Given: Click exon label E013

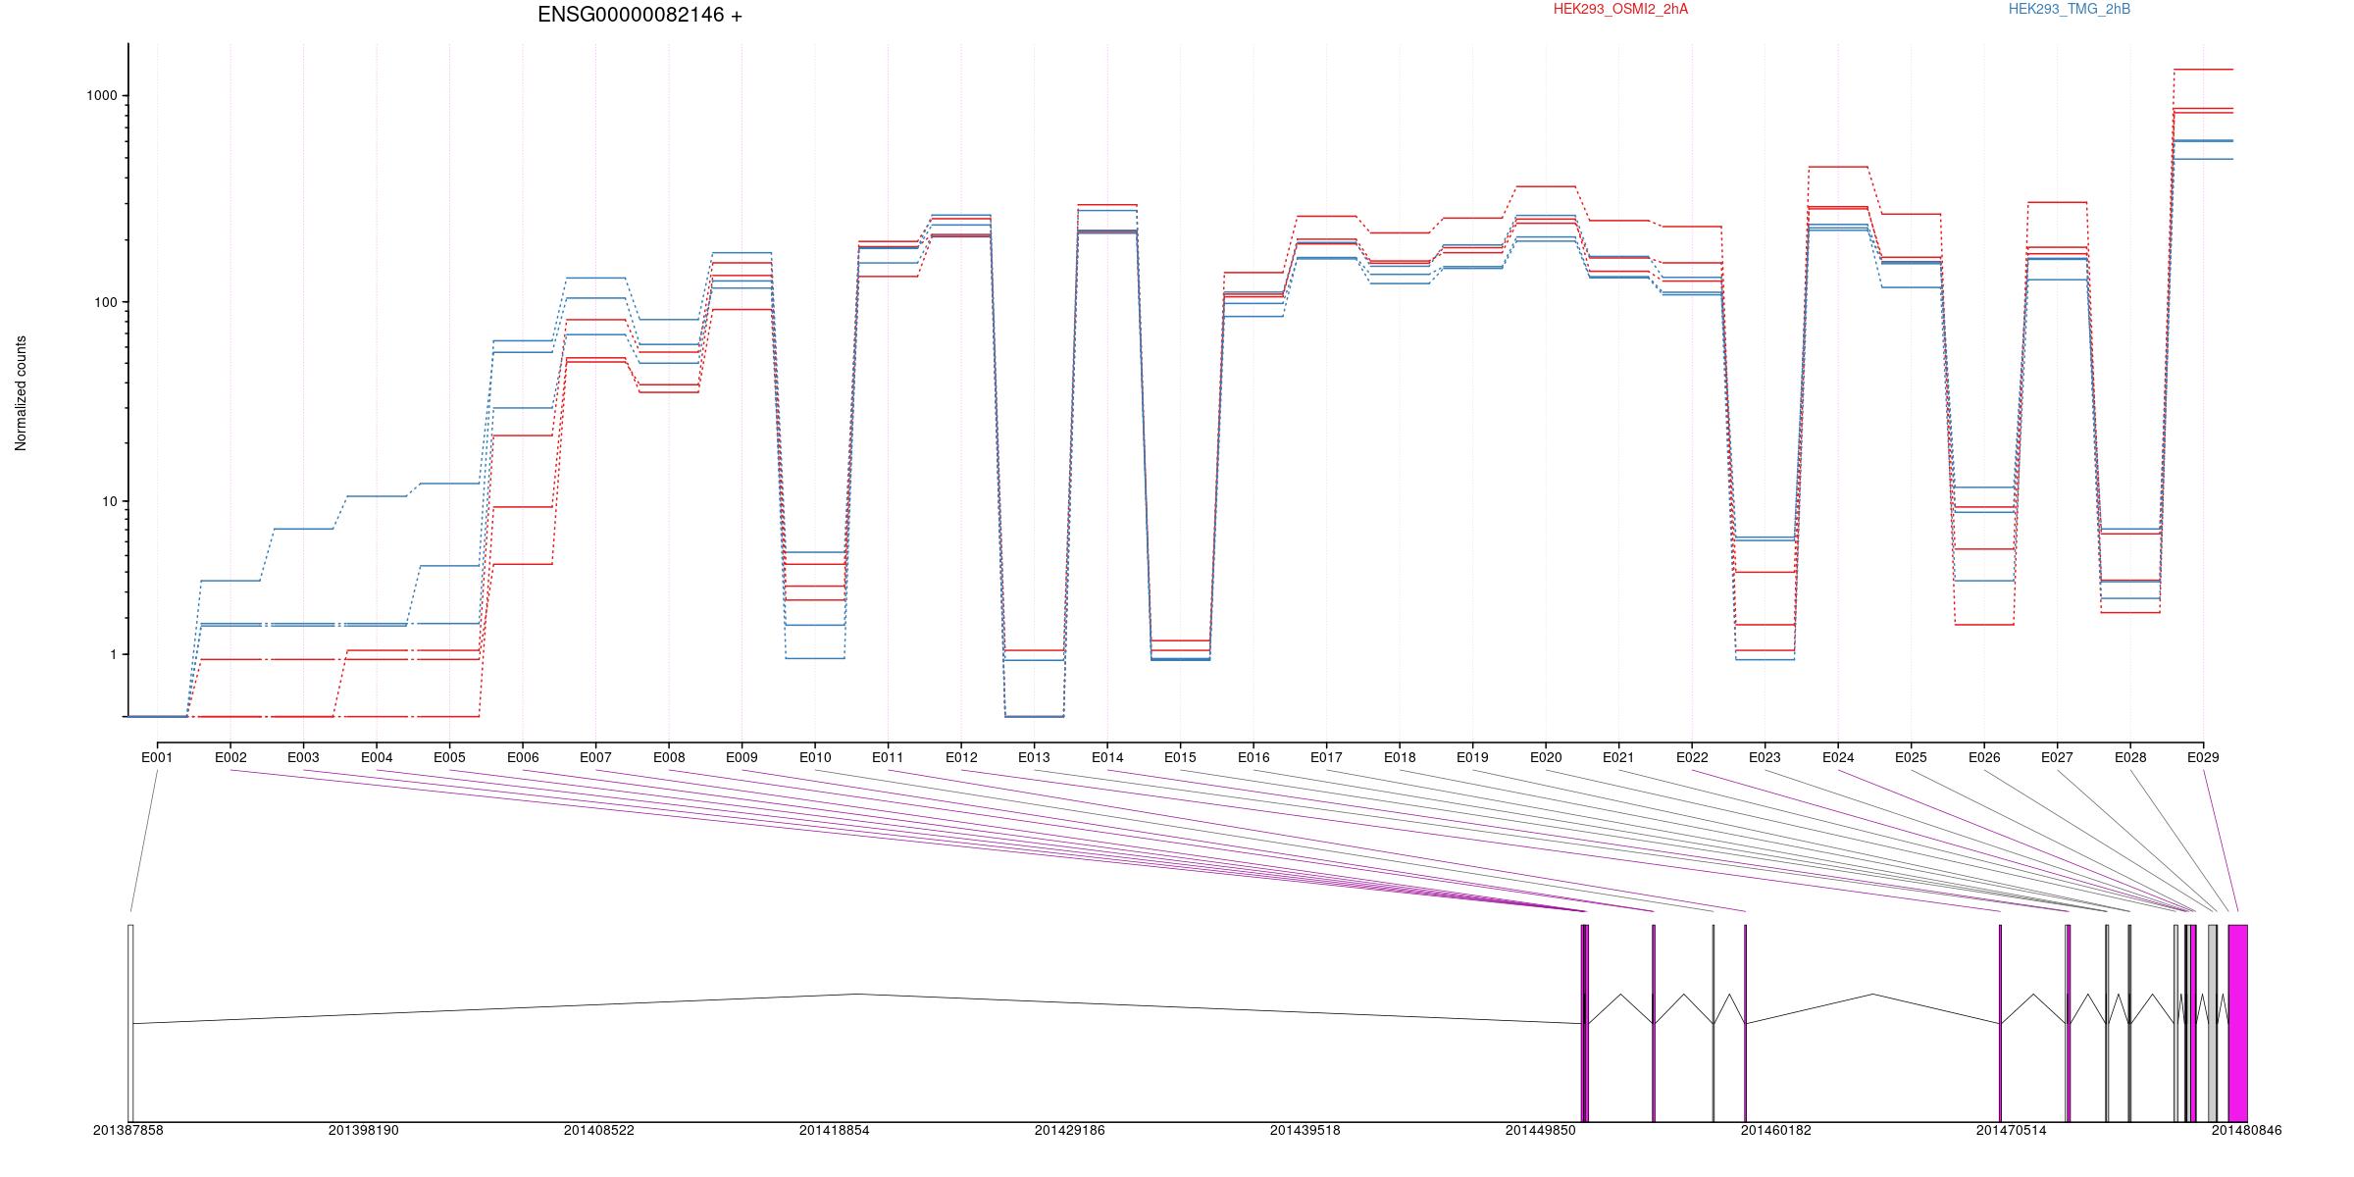Looking at the screenshot, I should pyautogui.click(x=1034, y=757).
